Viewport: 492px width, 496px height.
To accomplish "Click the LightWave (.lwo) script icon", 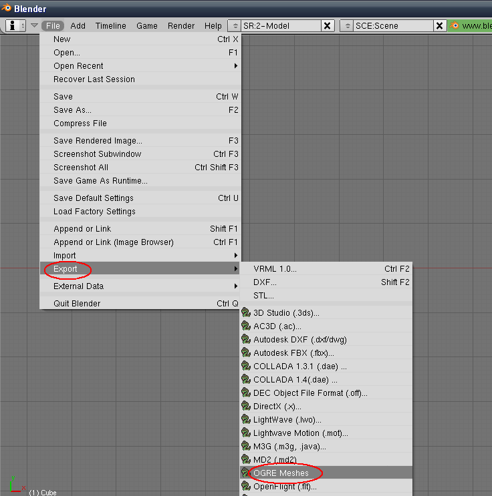I will (246, 419).
